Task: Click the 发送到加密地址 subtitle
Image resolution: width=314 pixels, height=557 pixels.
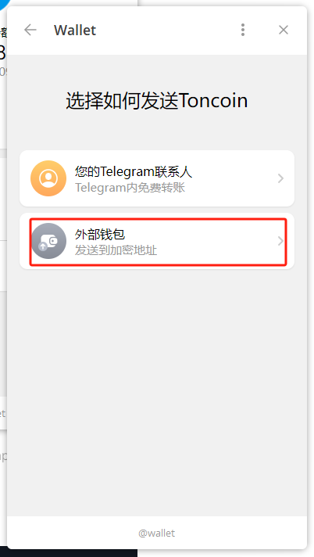Action: (x=116, y=250)
